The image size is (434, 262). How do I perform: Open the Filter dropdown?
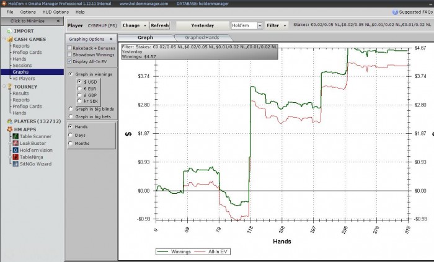tap(277, 25)
